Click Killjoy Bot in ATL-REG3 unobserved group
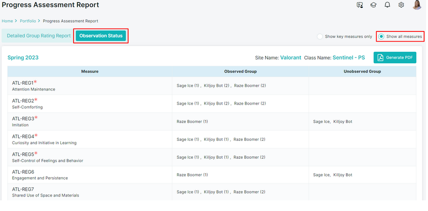The width and height of the screenshot is (428, 211). pyautogui.click(x=342, y=121)
